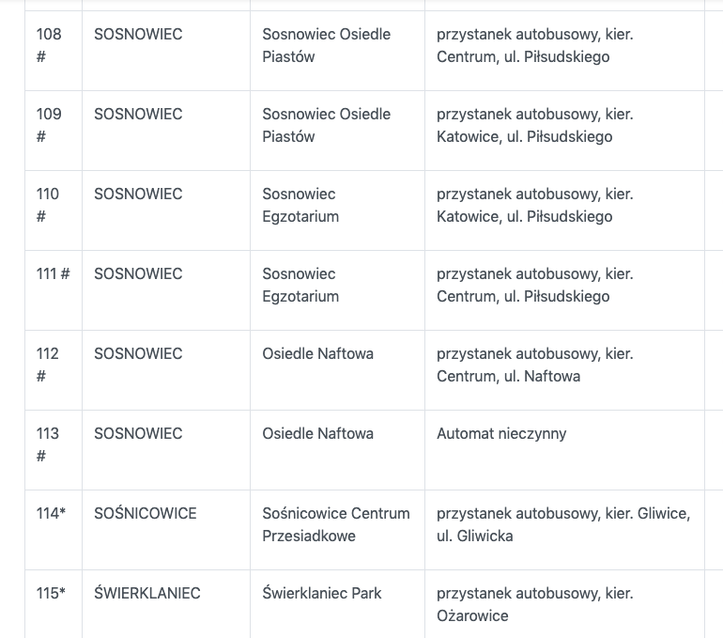Click Sosnowiec Osiedle Piastów in row 108
Image resolution: width=723 pixels, height=638 pixels.
tap(326, 45)
